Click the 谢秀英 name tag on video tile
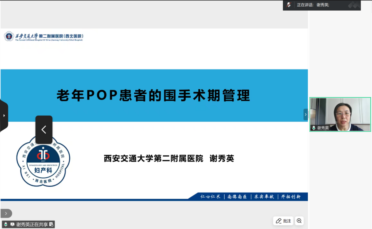Image resolution: width=372 pixels, height=229 pixels. tap(323, 128)
